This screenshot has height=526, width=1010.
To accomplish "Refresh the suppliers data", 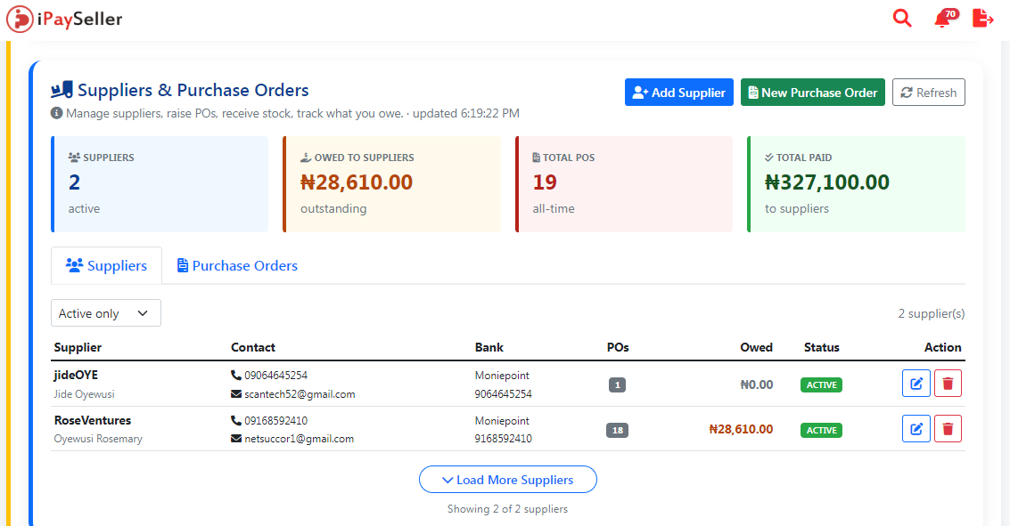I will (x=928, y=93).
